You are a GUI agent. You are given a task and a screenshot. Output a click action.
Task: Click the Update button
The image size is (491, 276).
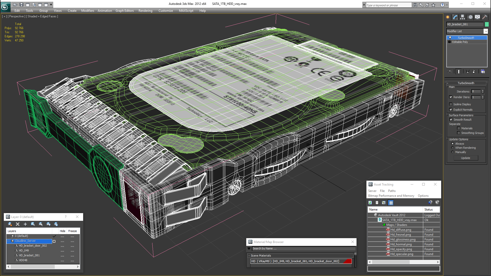coord(466,158)
